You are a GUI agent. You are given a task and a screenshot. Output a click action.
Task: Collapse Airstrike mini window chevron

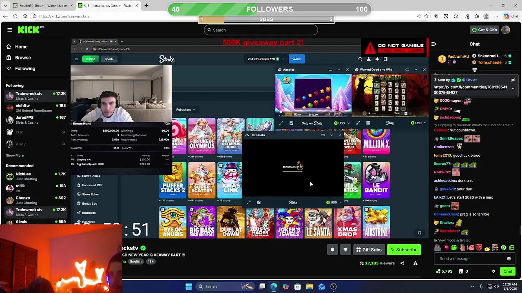tap(338, 70)
